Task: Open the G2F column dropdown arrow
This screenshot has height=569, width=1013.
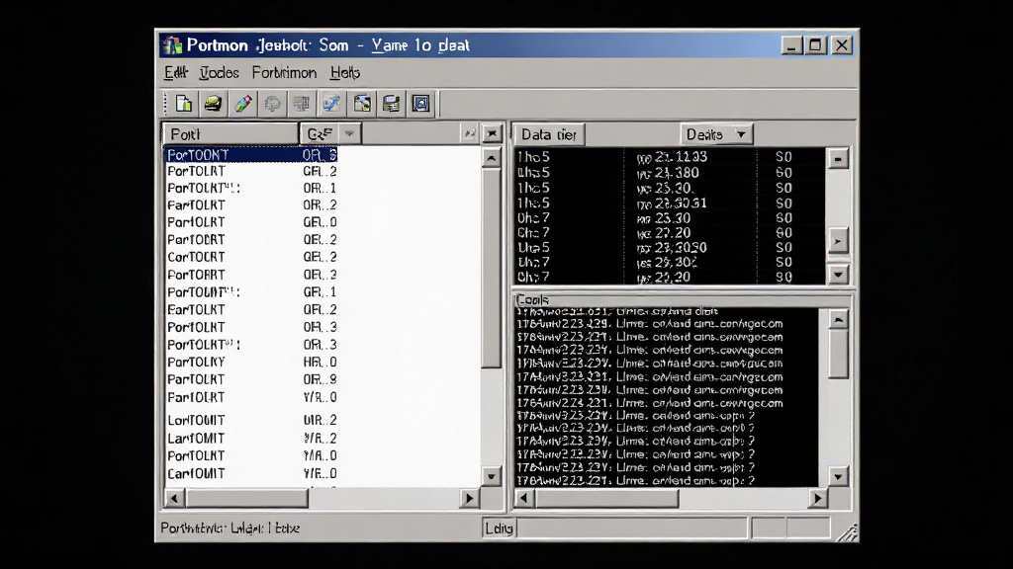Action: (x=349, y=133)
